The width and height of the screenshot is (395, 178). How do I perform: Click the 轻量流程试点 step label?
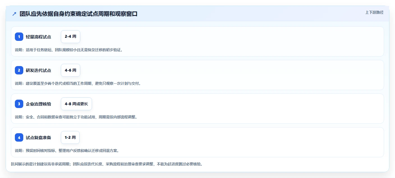click(x=38, y=37)
